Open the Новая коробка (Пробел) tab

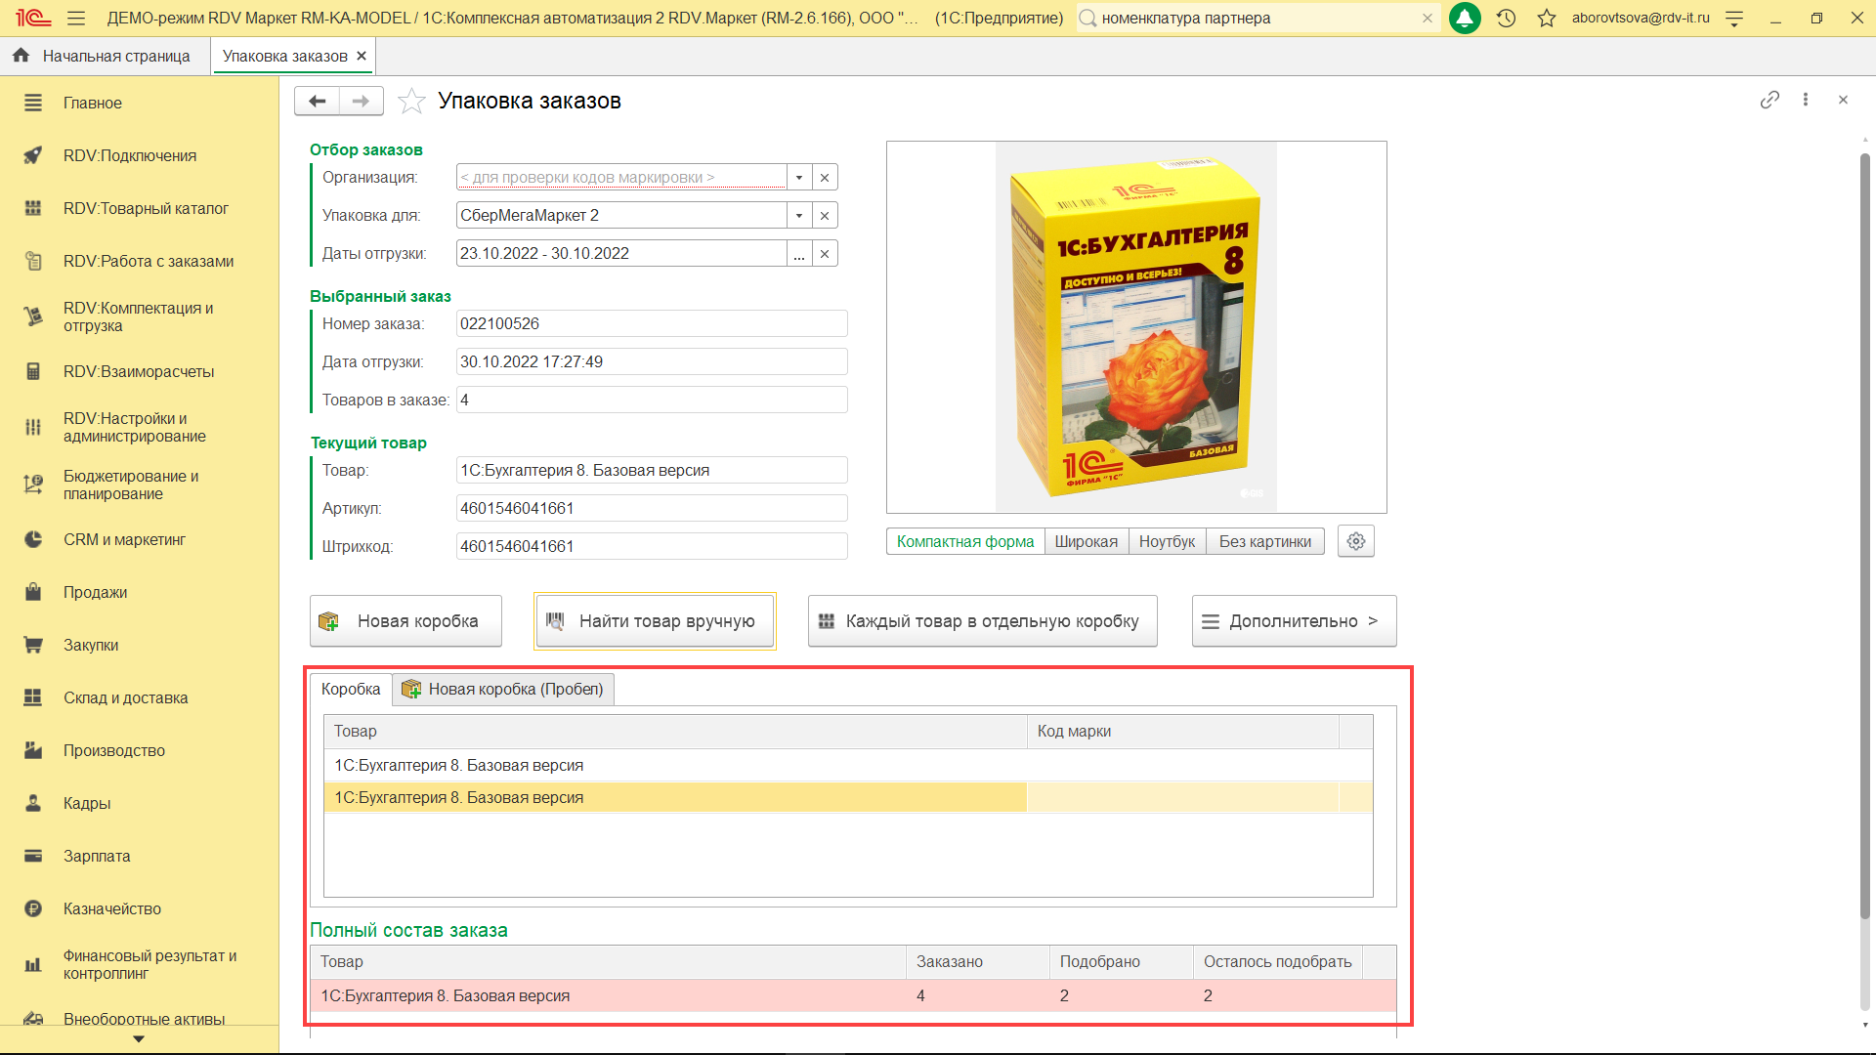pos(504,689)
